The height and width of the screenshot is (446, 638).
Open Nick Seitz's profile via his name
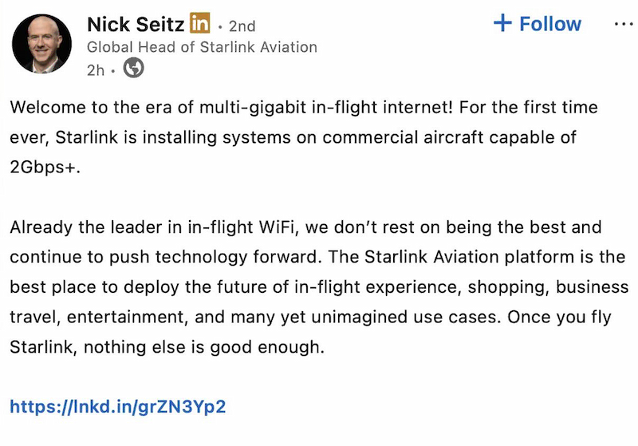pyautogui.click(x=136, y=25)
